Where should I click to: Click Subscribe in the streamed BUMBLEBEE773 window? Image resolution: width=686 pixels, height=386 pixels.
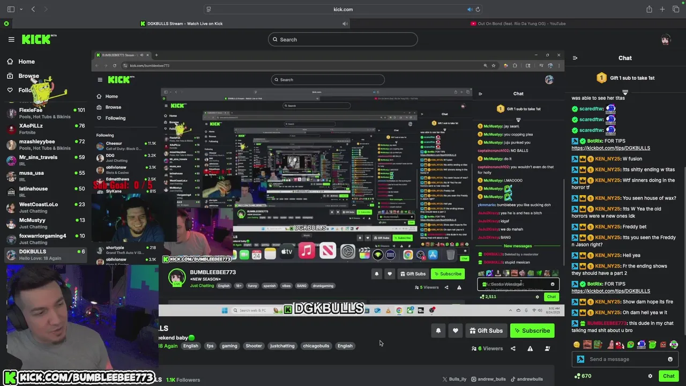click(448, 274)
